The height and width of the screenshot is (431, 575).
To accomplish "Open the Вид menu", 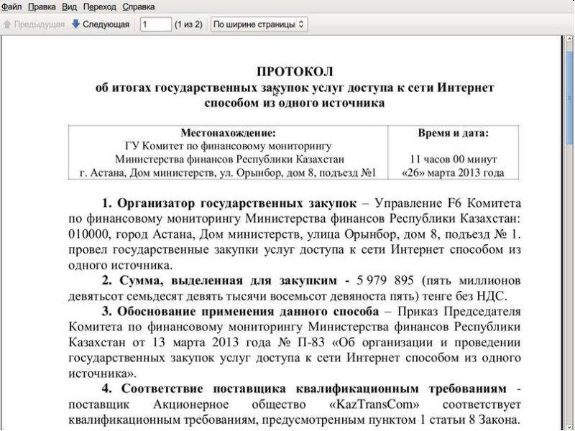I will click(x=69, y=6).
